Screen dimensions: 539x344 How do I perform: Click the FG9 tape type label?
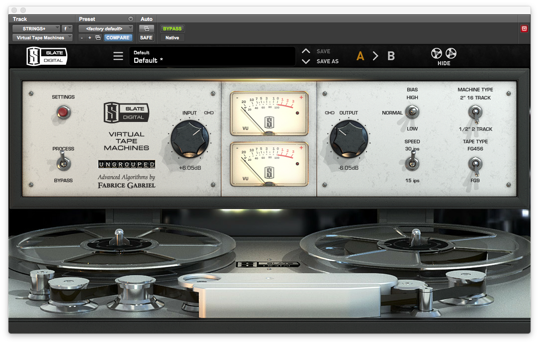(475, 180)
